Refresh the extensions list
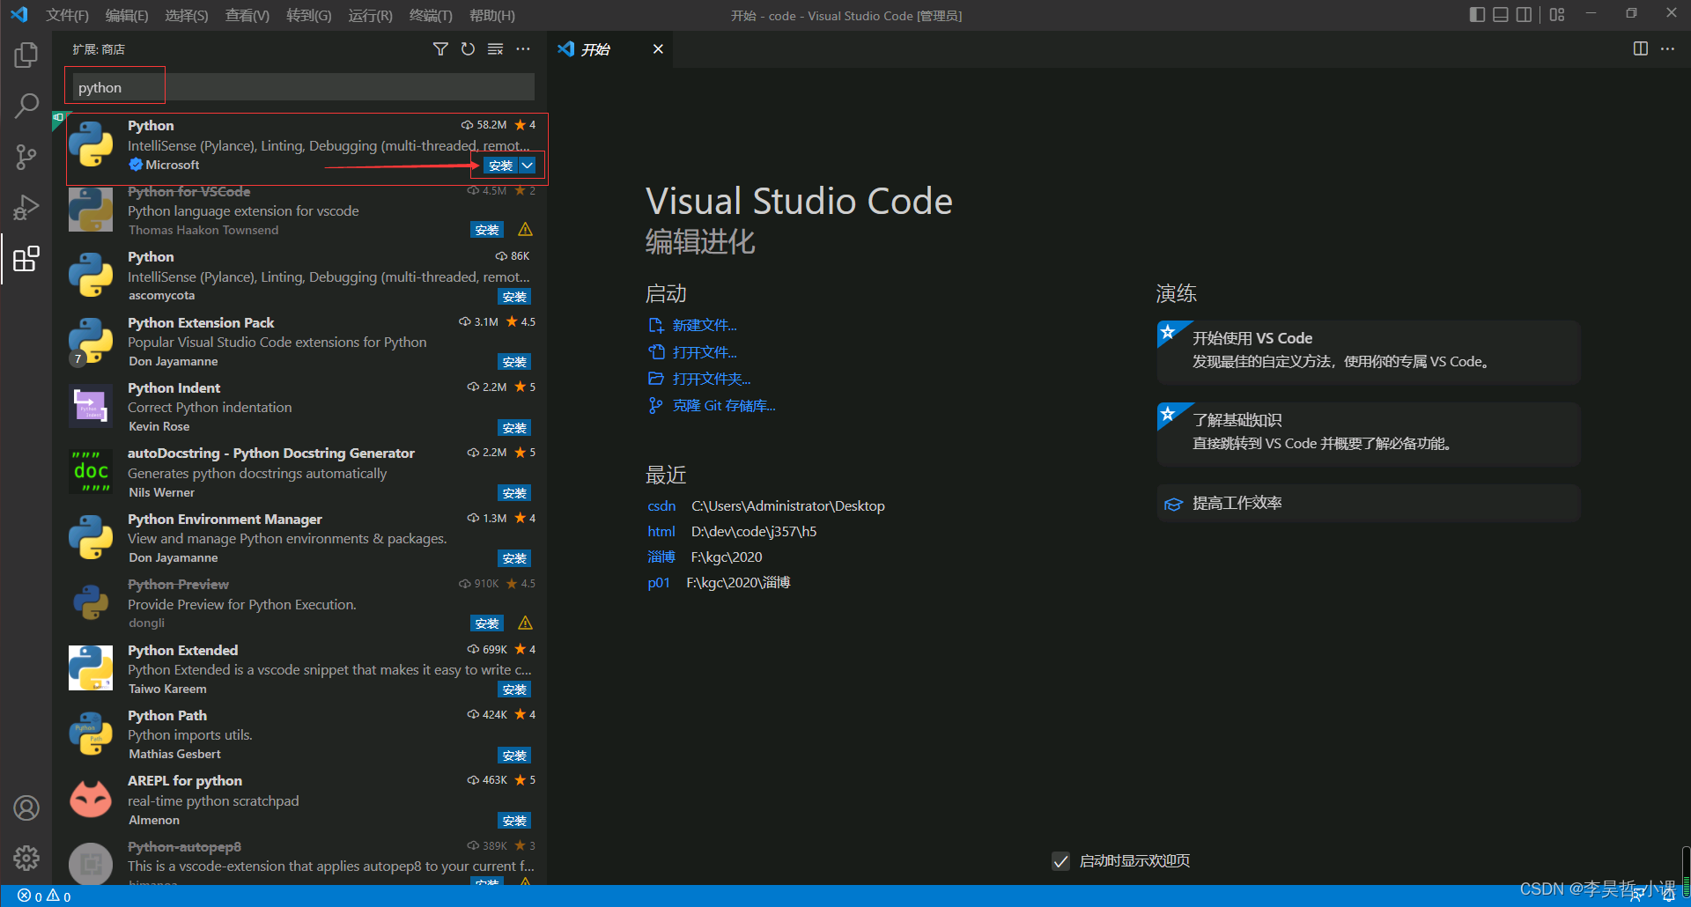 [468, 49]
